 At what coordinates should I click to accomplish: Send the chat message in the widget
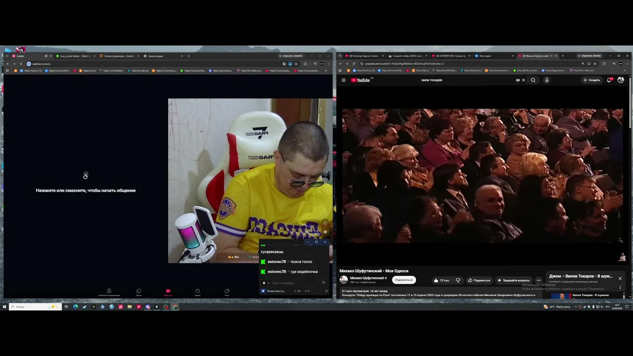(324, 283)
